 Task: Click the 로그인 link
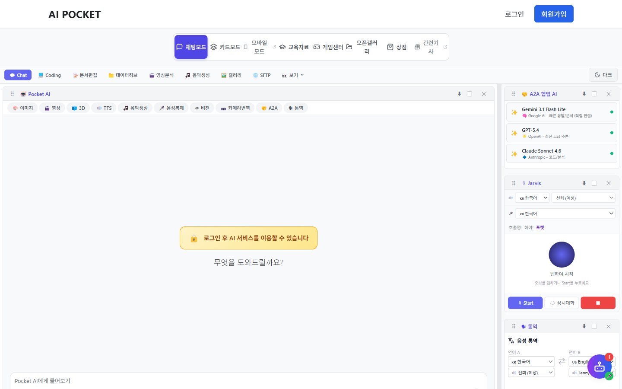pyautogui.click(x=514, y=14)
